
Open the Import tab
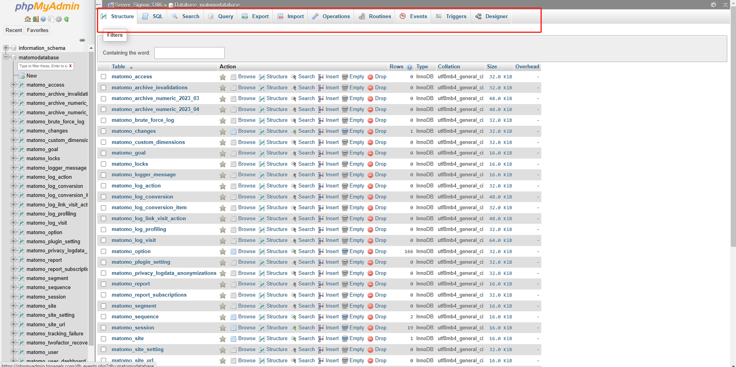pyautogui.click(x=290, y=16)
